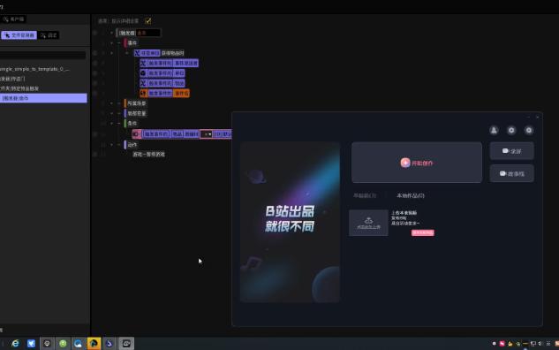
Task: Click the pink icon on the condition row
Action: pos(136,134)
